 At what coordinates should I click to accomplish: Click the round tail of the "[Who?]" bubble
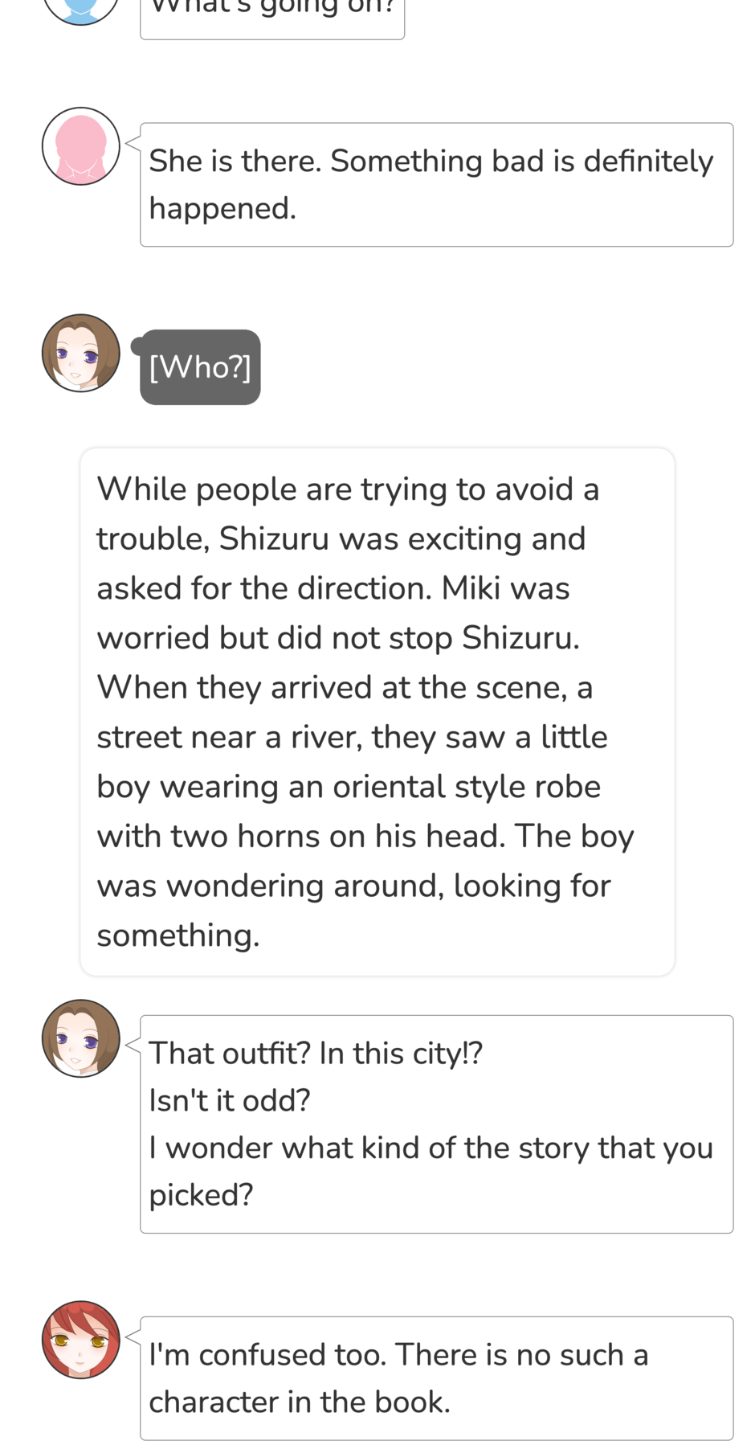pos(137,346)
